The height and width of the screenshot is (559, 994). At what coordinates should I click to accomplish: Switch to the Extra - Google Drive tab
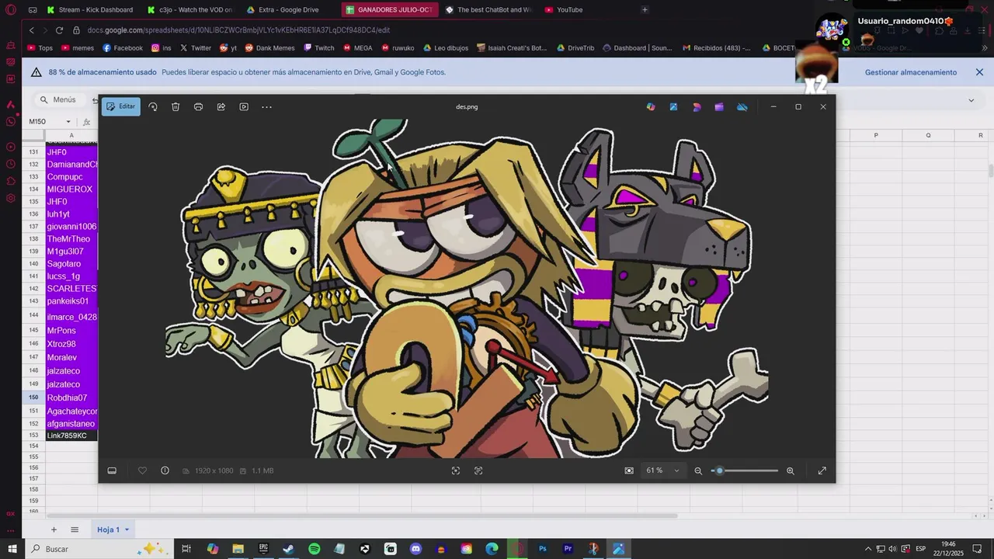tap(289, 9)
